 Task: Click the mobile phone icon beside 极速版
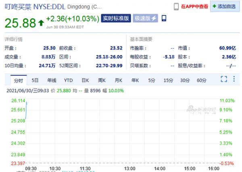[x=164, y=18]
